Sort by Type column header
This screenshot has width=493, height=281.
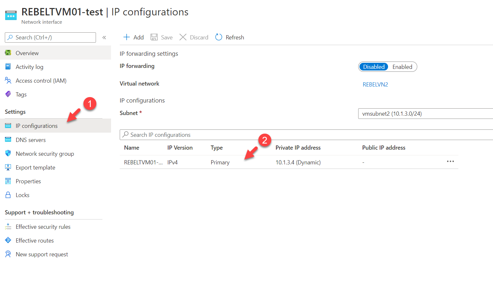point(217,147)
